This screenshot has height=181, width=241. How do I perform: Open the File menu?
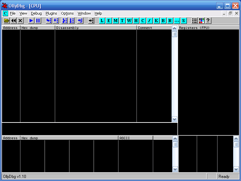(13, 13)
